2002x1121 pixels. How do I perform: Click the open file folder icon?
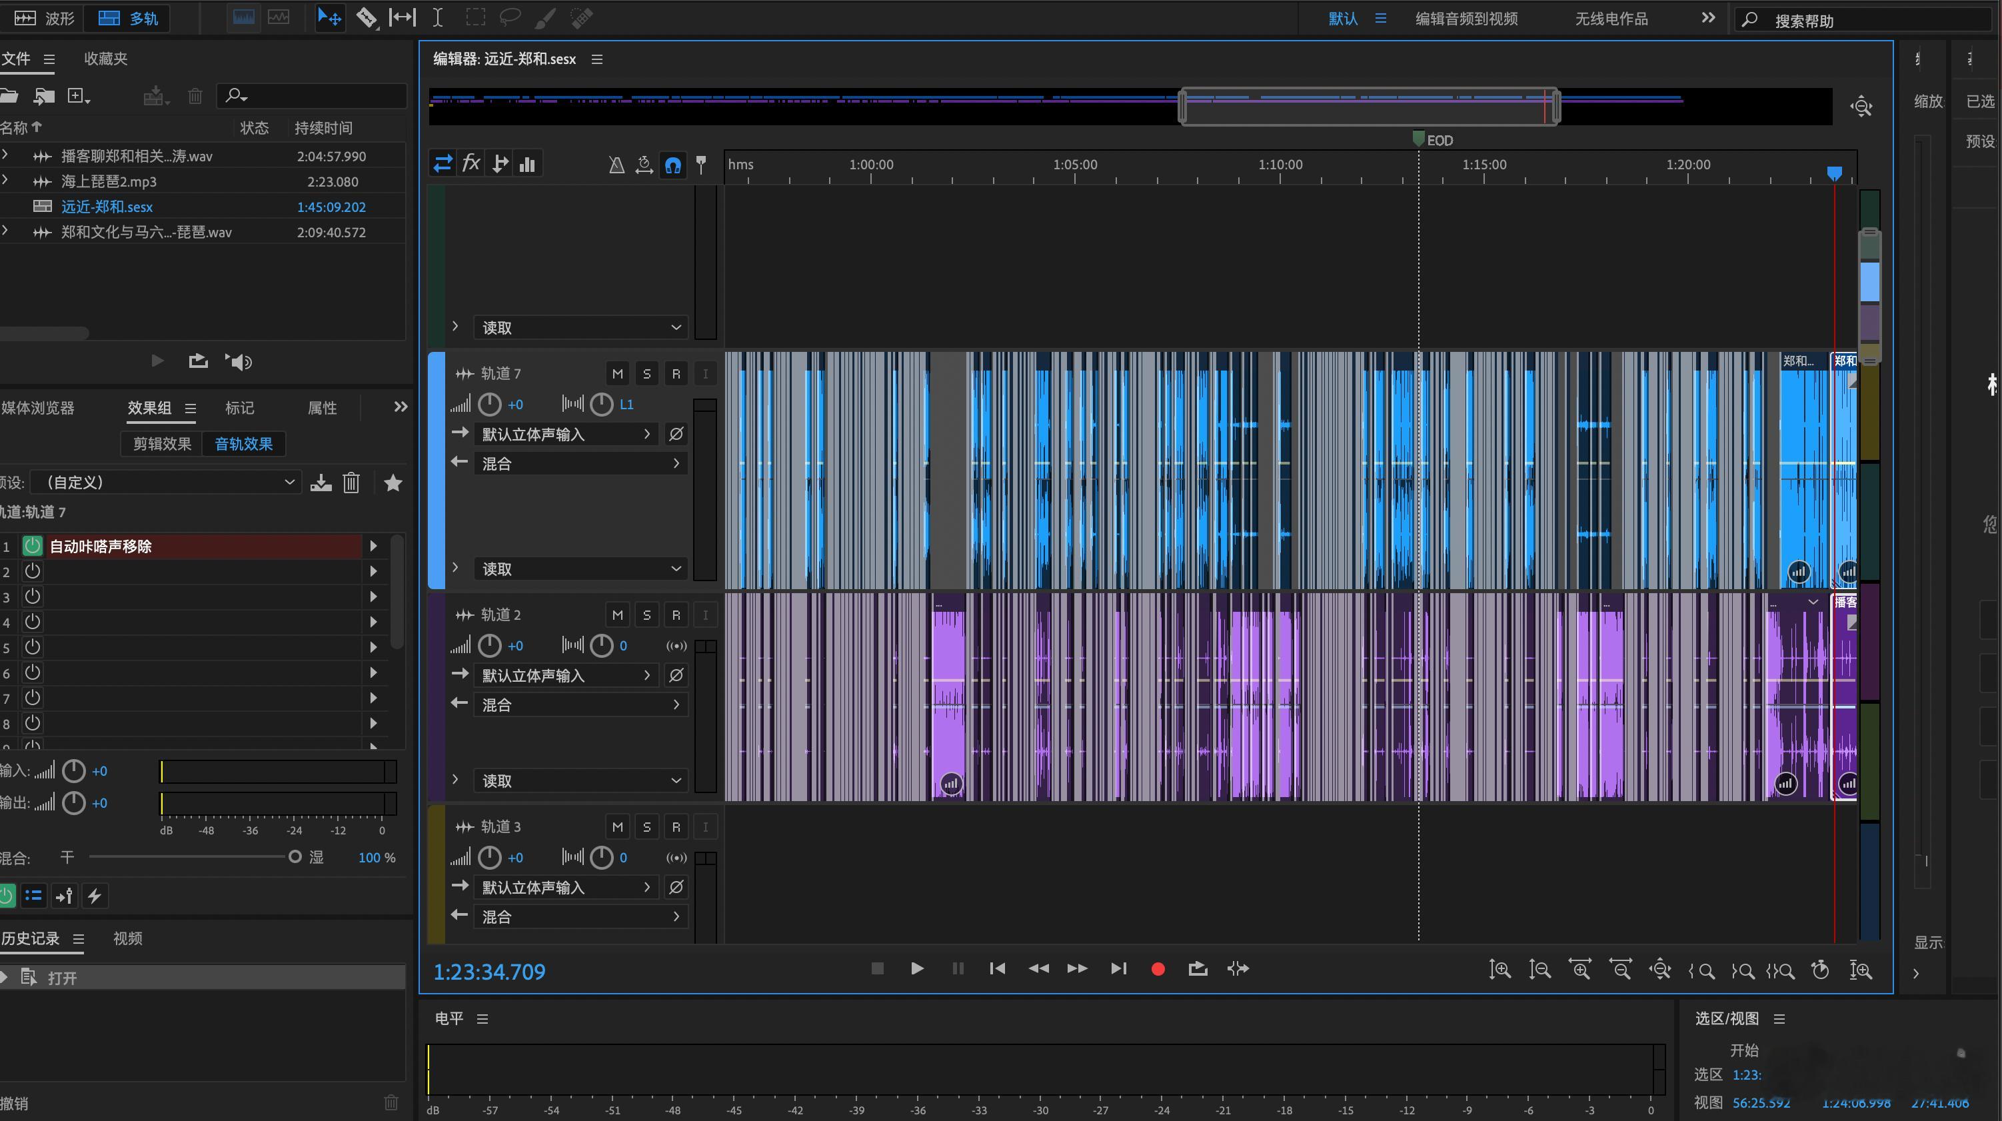click(x=8, y=95)
